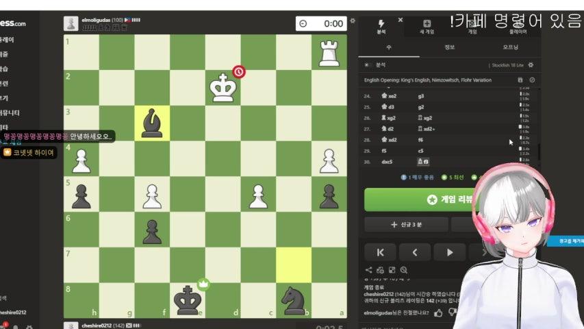584x329 pixels.
Task: Select move 25 Kd3 in move list
Action: click(x=388, y=107)
